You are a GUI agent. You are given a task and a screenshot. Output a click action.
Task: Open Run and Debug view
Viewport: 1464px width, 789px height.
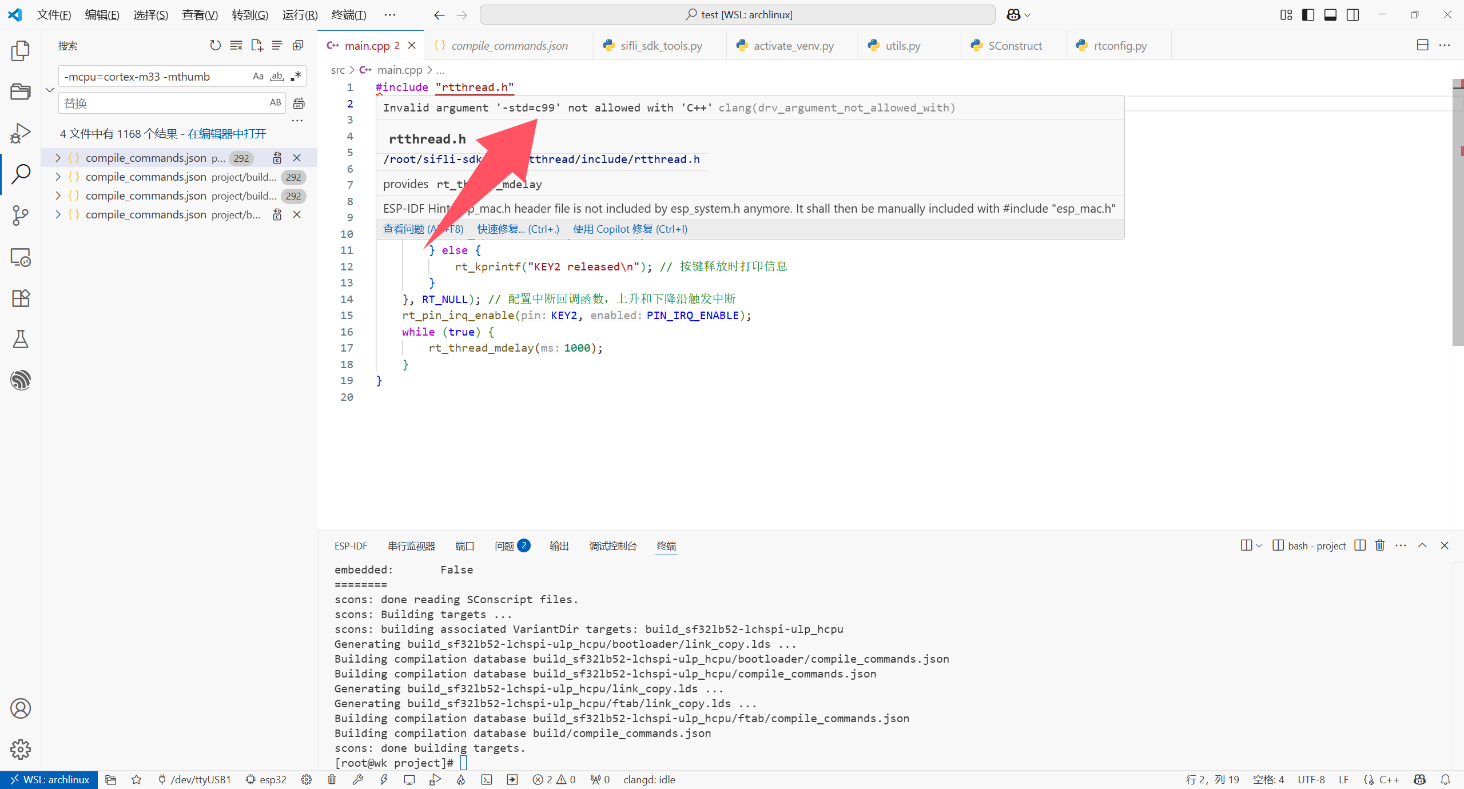21,133
